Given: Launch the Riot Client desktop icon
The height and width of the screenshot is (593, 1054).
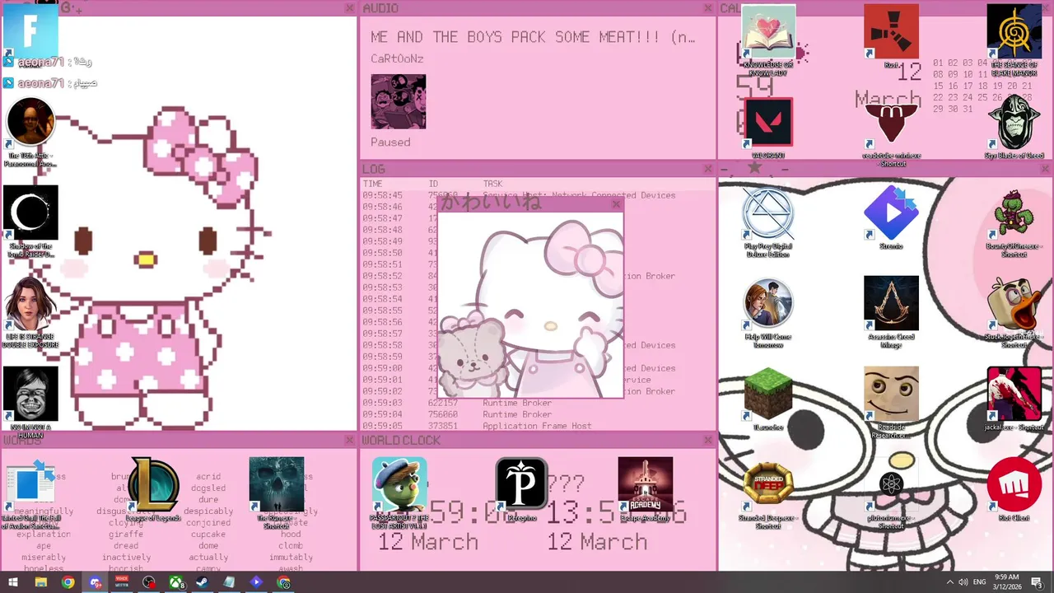Looking at the screenshot, I should tap(1014, 490).
